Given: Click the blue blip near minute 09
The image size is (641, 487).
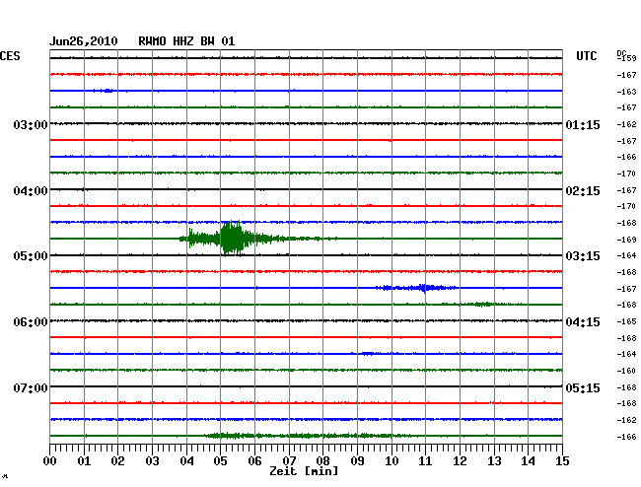Looking at the screenshot, I should click(x=368, y=353).
